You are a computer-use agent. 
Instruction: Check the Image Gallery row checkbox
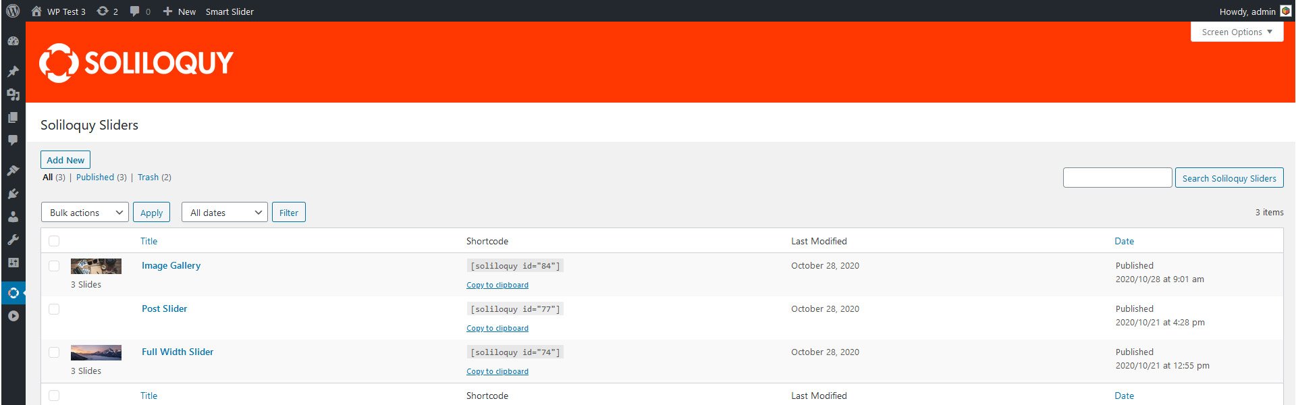[54, 266]
